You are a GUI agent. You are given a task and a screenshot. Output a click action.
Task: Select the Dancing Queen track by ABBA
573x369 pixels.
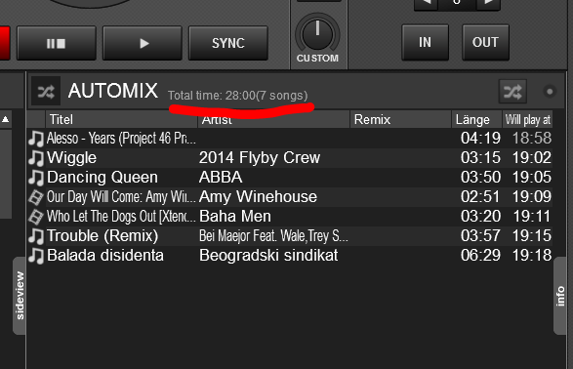[x=289, y=178]
